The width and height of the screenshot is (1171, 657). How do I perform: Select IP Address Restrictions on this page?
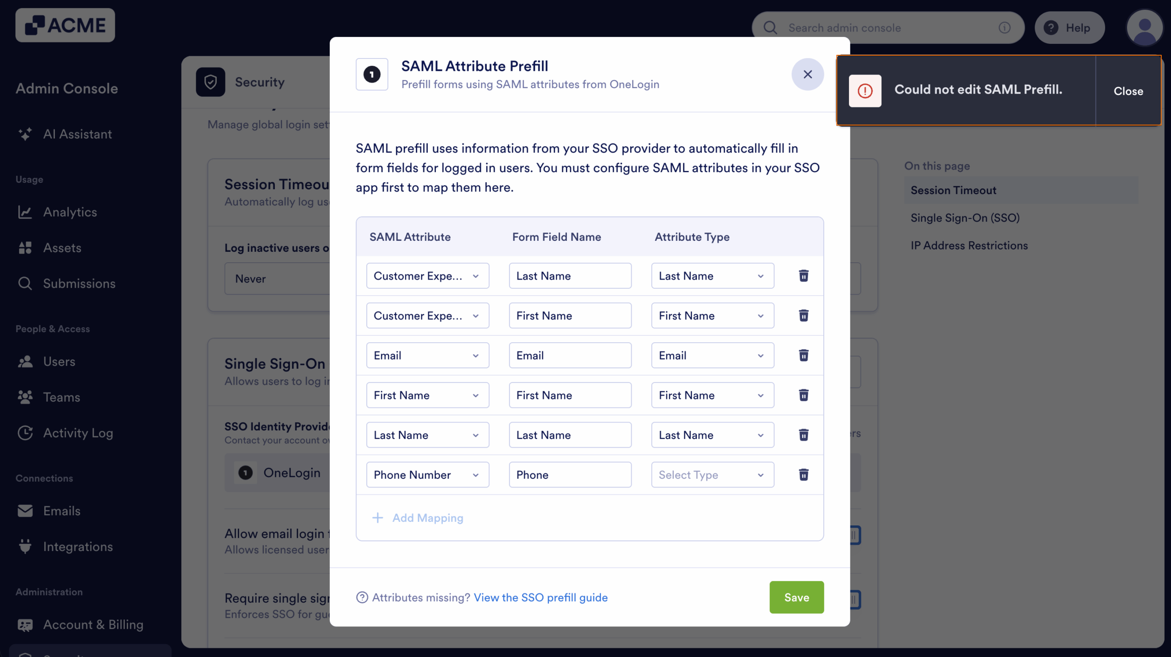tap(969, 245)
